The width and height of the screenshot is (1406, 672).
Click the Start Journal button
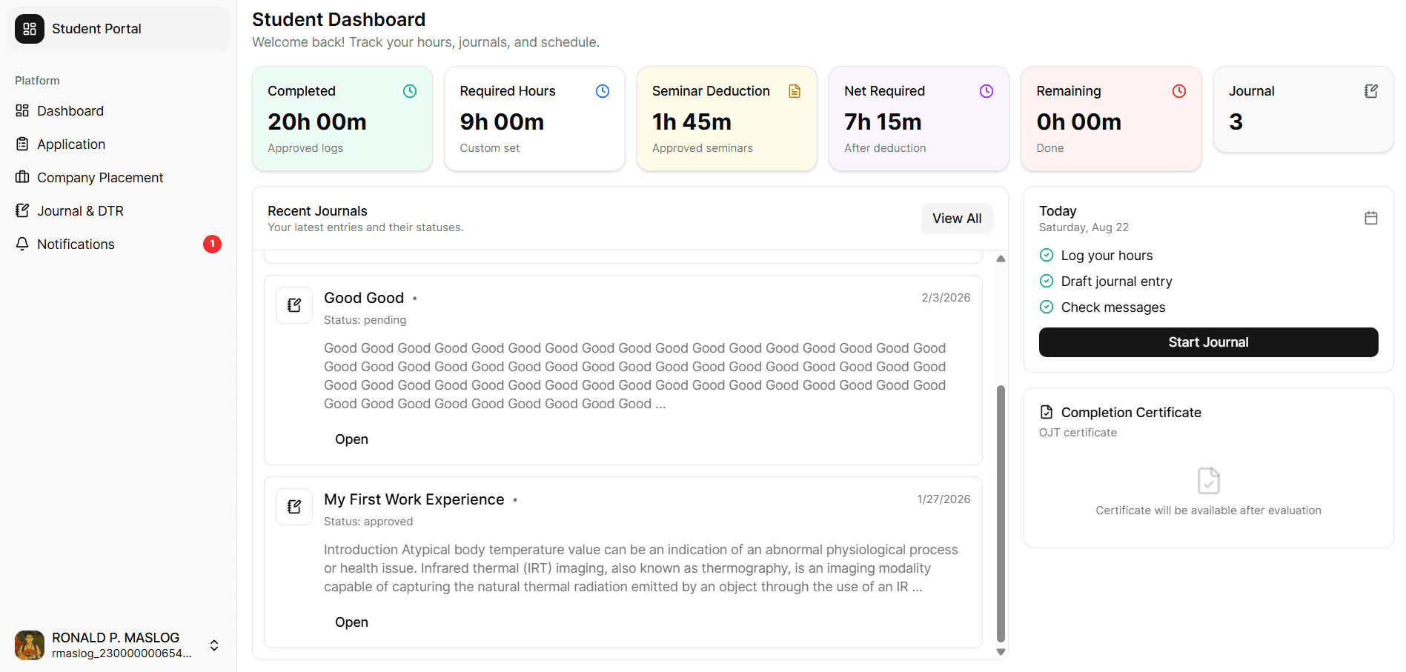click(1208, 342)
